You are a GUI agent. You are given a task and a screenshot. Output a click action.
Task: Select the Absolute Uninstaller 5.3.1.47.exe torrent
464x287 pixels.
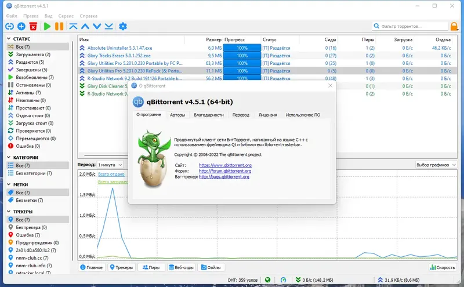(x=119, y=48)
